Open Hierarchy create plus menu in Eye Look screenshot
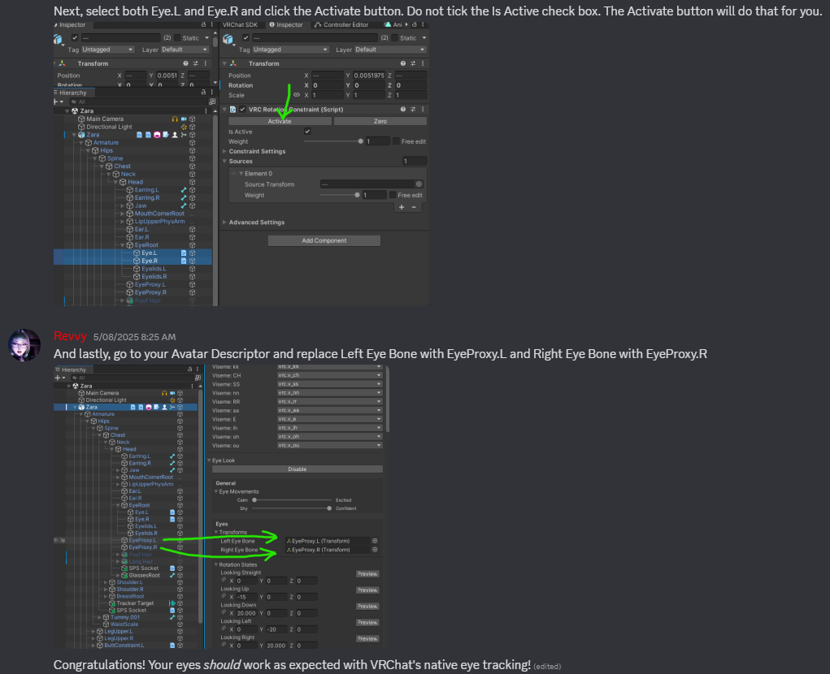This screenshot has height=674, width=830. 59,378
